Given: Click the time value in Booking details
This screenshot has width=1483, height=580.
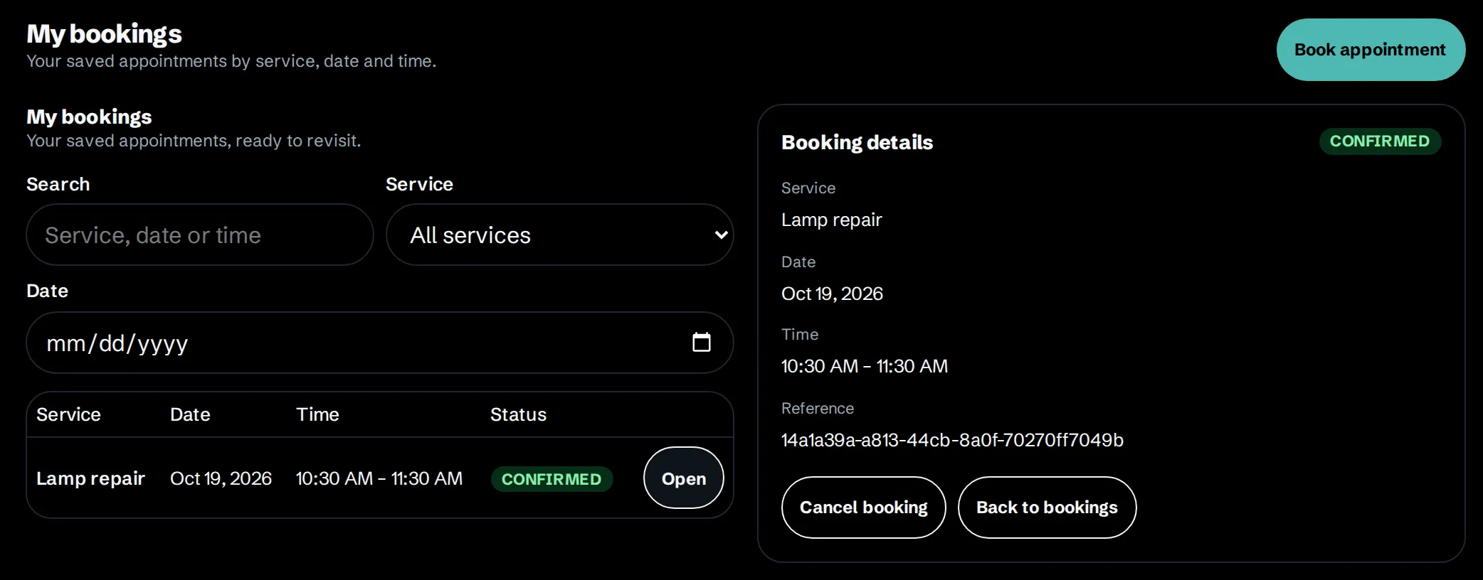Looking at the screenshot, I should [x=865, y=366].
